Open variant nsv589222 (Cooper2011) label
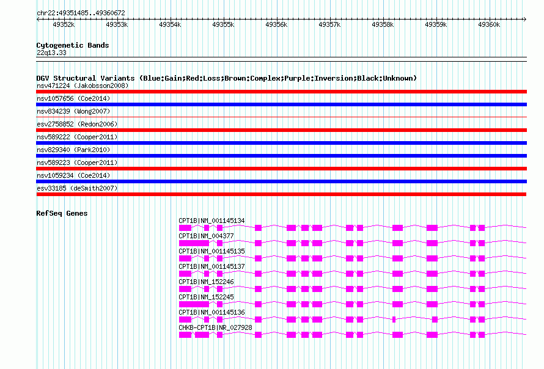The image size is (544, 369). (x=77, y=137)
